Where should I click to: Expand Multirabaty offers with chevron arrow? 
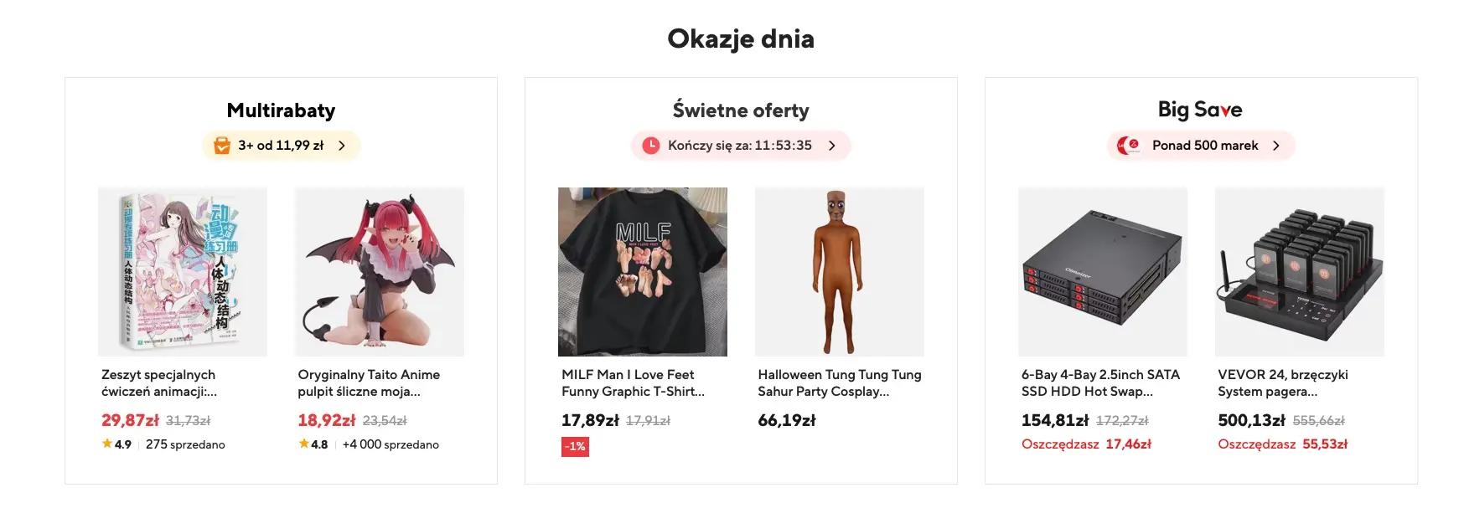[x=342, y=146]
